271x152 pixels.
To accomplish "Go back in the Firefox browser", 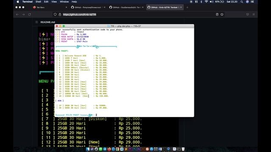I will point(17,15).
